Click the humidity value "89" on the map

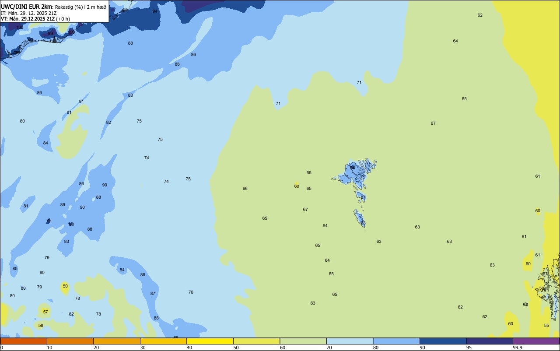click(63, 205)
